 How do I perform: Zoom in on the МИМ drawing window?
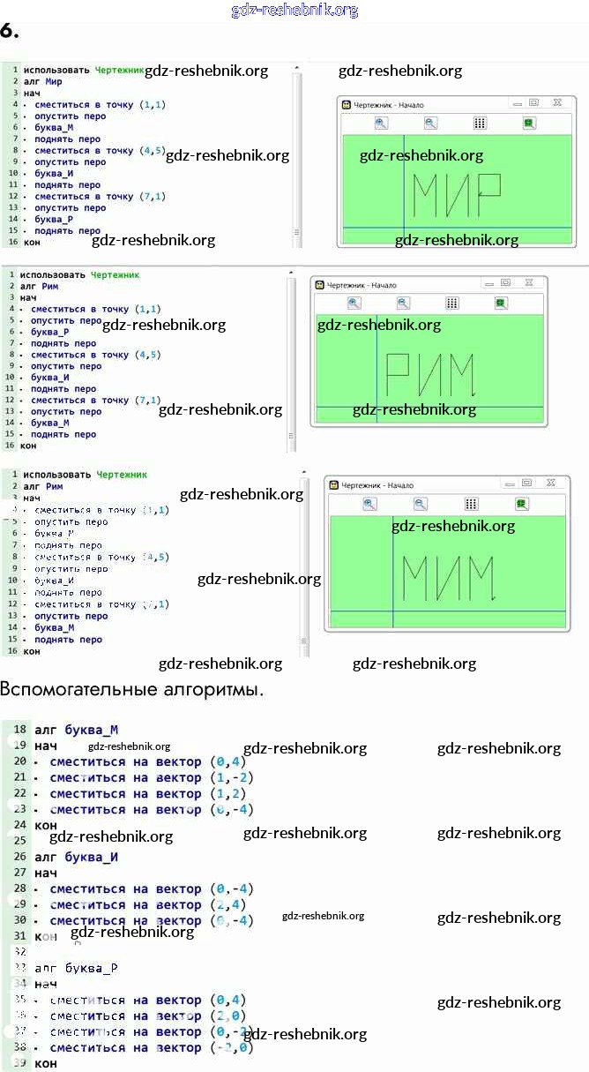369,504
